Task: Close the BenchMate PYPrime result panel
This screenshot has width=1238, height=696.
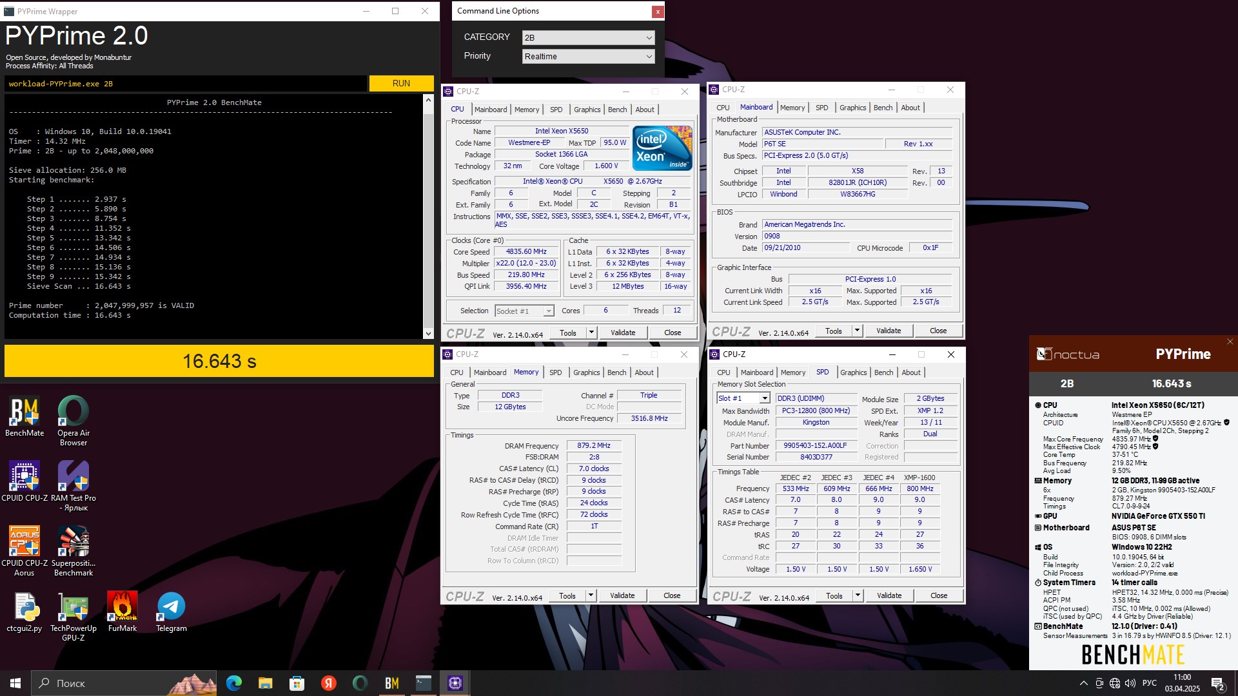Action: [x=1230, y=342]
